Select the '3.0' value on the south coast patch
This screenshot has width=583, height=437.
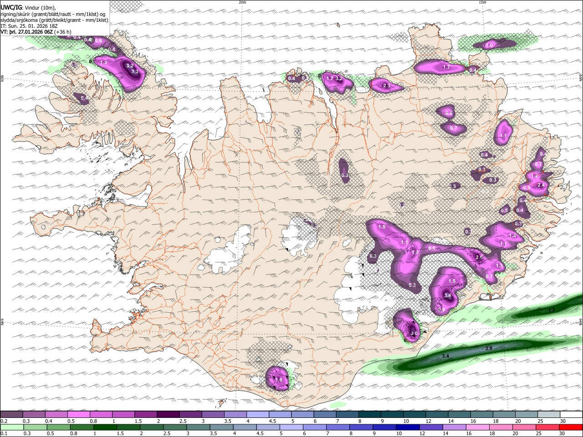coord(414,333)
